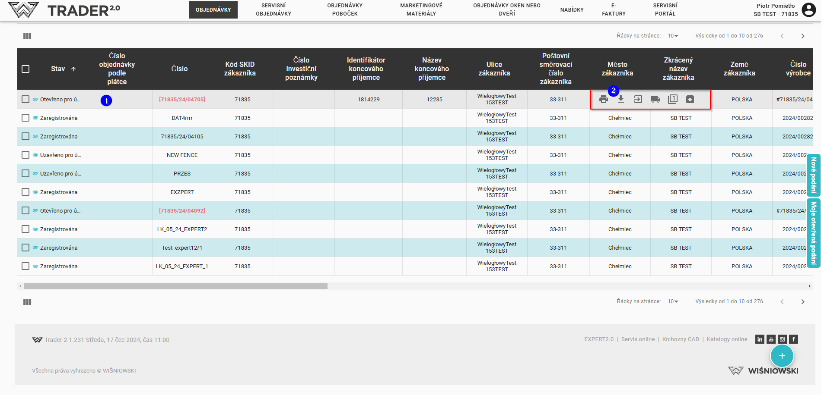Screen dimensions: 821x395
Task: Open the Knihovny CAD footer link
Action: click(x=681, y=339)
